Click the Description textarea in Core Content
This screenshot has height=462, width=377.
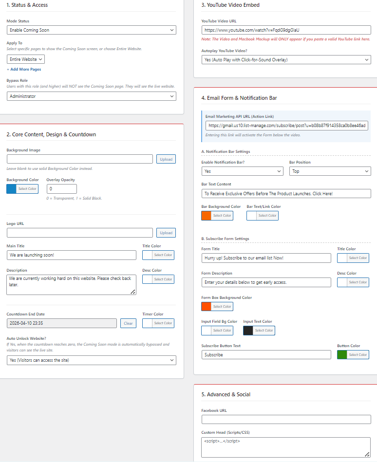[71, 285]
